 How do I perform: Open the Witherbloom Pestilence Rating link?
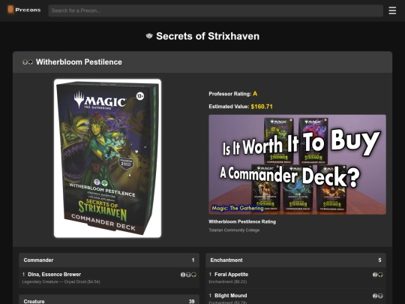pos(242,221)
